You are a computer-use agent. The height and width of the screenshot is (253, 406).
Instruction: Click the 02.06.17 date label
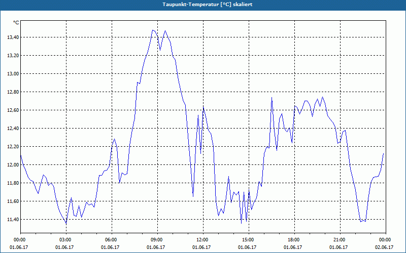(384, 247)
